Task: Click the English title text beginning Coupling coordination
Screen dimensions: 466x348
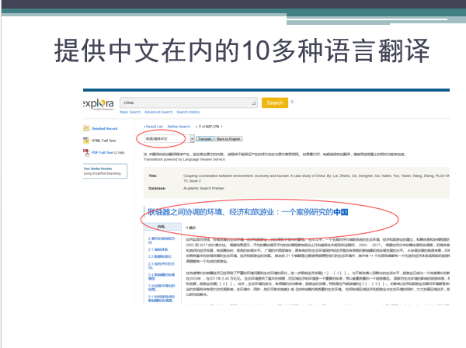Action: coord(316,178)
